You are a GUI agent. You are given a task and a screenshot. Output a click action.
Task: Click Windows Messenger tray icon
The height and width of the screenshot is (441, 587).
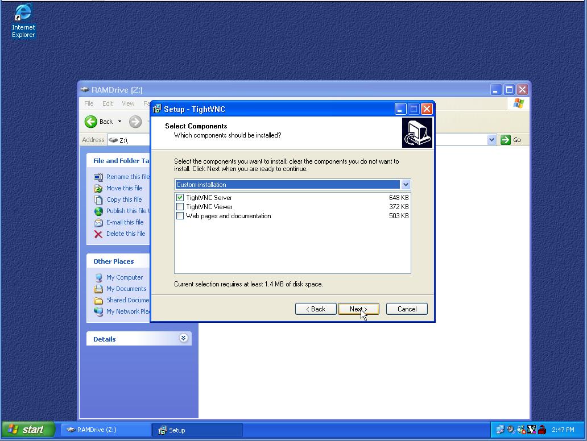tap(521, 430)
